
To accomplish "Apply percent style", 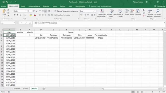I will pyautogui.click(x=85, y=15).
